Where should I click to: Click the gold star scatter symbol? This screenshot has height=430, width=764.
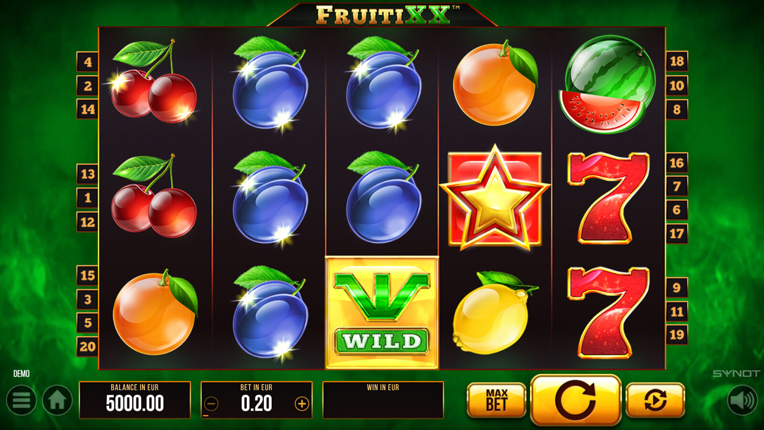(x=495, y=198)
